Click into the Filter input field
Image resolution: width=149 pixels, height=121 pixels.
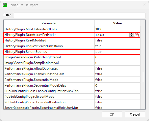tap(79, 15)
